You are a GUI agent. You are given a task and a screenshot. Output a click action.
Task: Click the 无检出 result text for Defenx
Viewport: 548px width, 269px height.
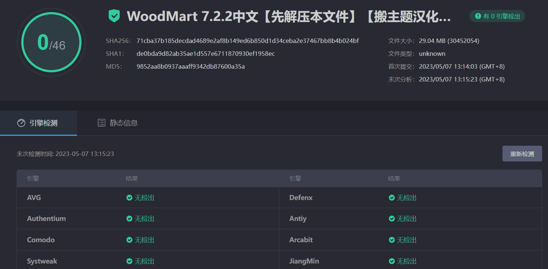point(407,198)
